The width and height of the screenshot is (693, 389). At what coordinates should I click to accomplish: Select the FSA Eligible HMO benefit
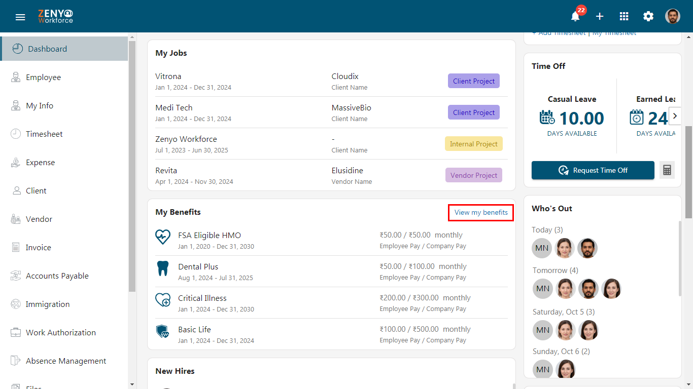click(x=210, y=236)
